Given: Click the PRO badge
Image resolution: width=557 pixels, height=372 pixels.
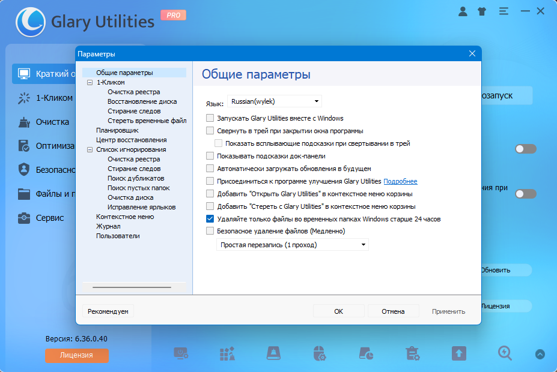Looking at the screenshot, I should [174, 15].
